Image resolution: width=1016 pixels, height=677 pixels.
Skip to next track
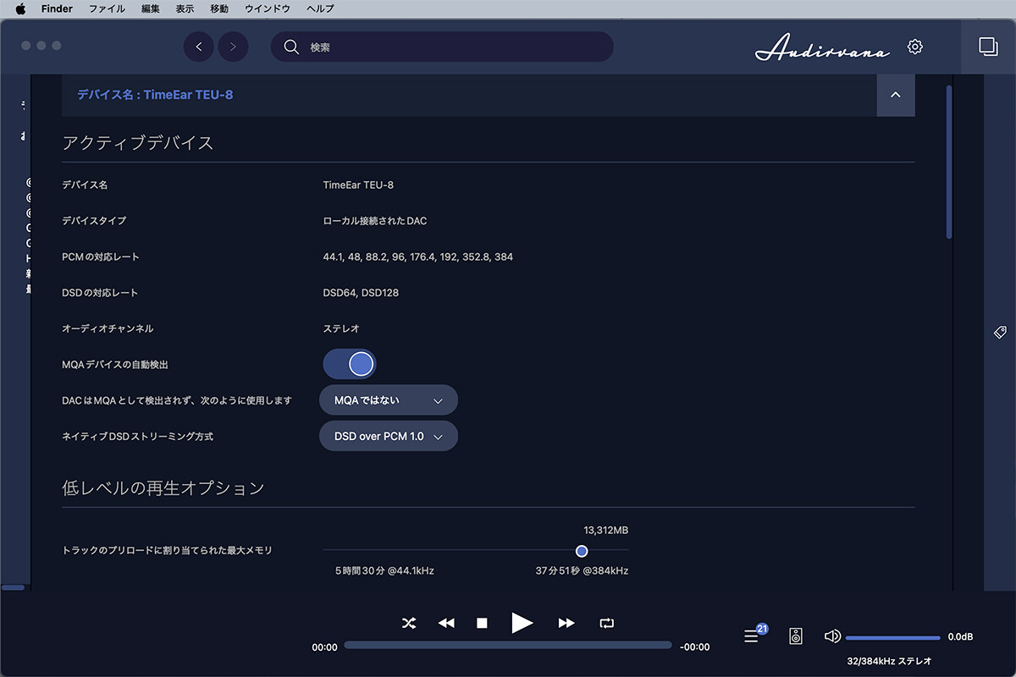[566, 623]
